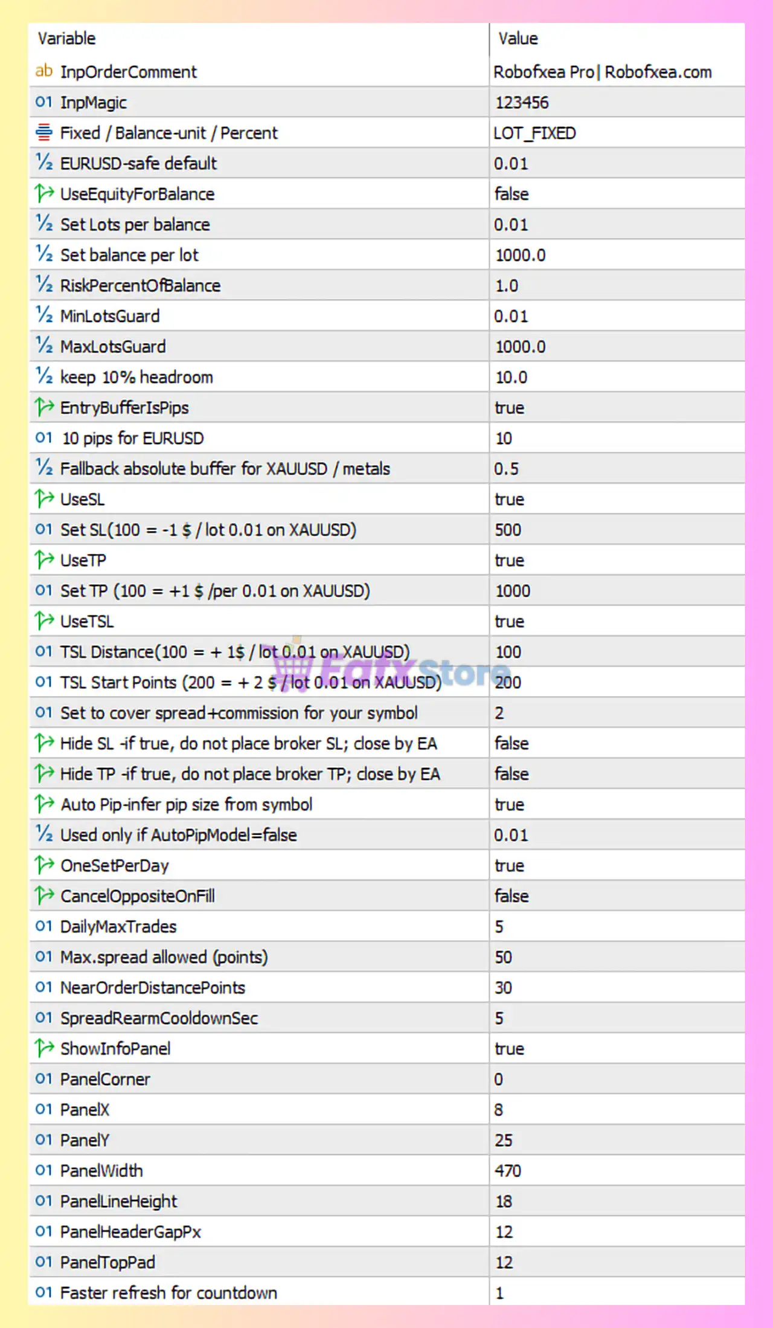Select the UseEquityForBalance false value

(512, 194)
